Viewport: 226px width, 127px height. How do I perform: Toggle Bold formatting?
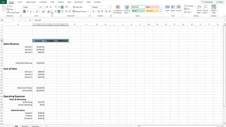pyautogui.click(x=24, y=11)
